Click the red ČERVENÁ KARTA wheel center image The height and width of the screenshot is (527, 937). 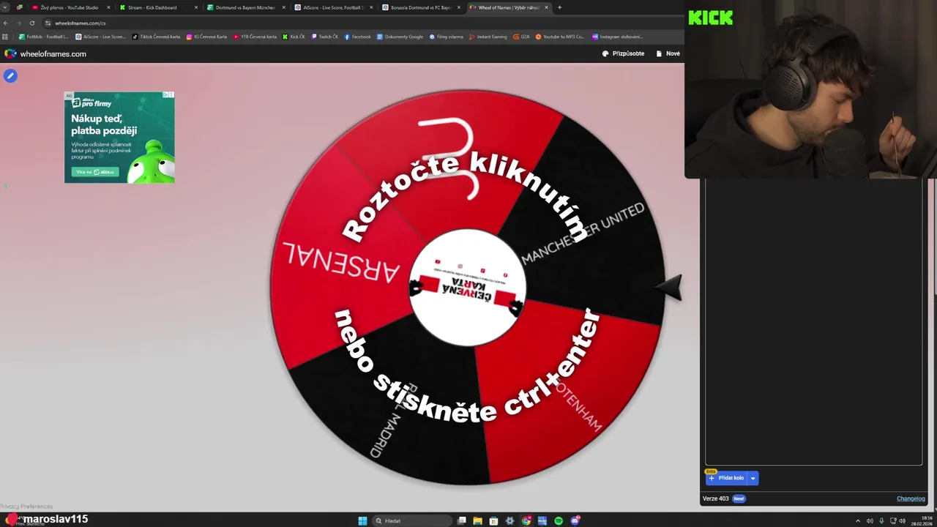click(467, 287)
